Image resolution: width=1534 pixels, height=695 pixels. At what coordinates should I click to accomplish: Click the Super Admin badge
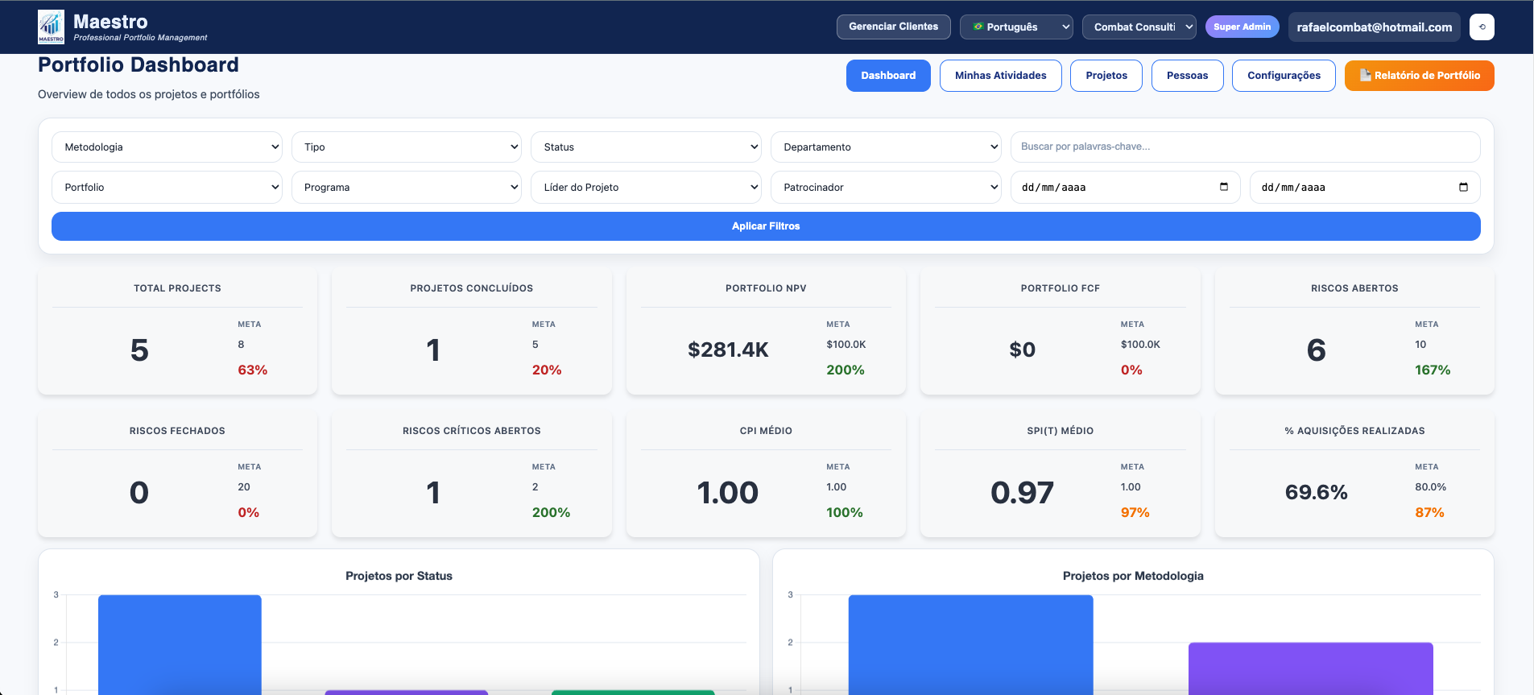(x=1241, y=27)
